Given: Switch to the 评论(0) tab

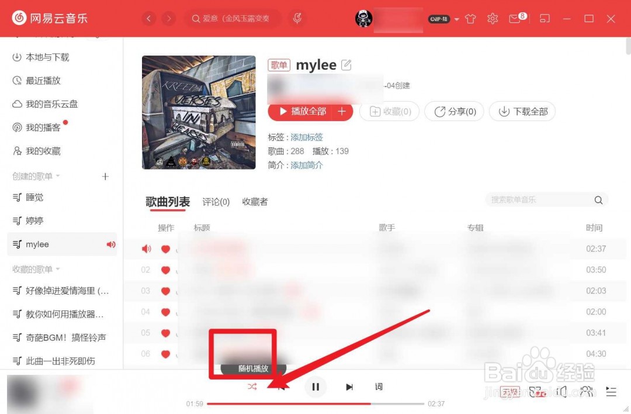Looking at the screenshot, I should (216, 202).
